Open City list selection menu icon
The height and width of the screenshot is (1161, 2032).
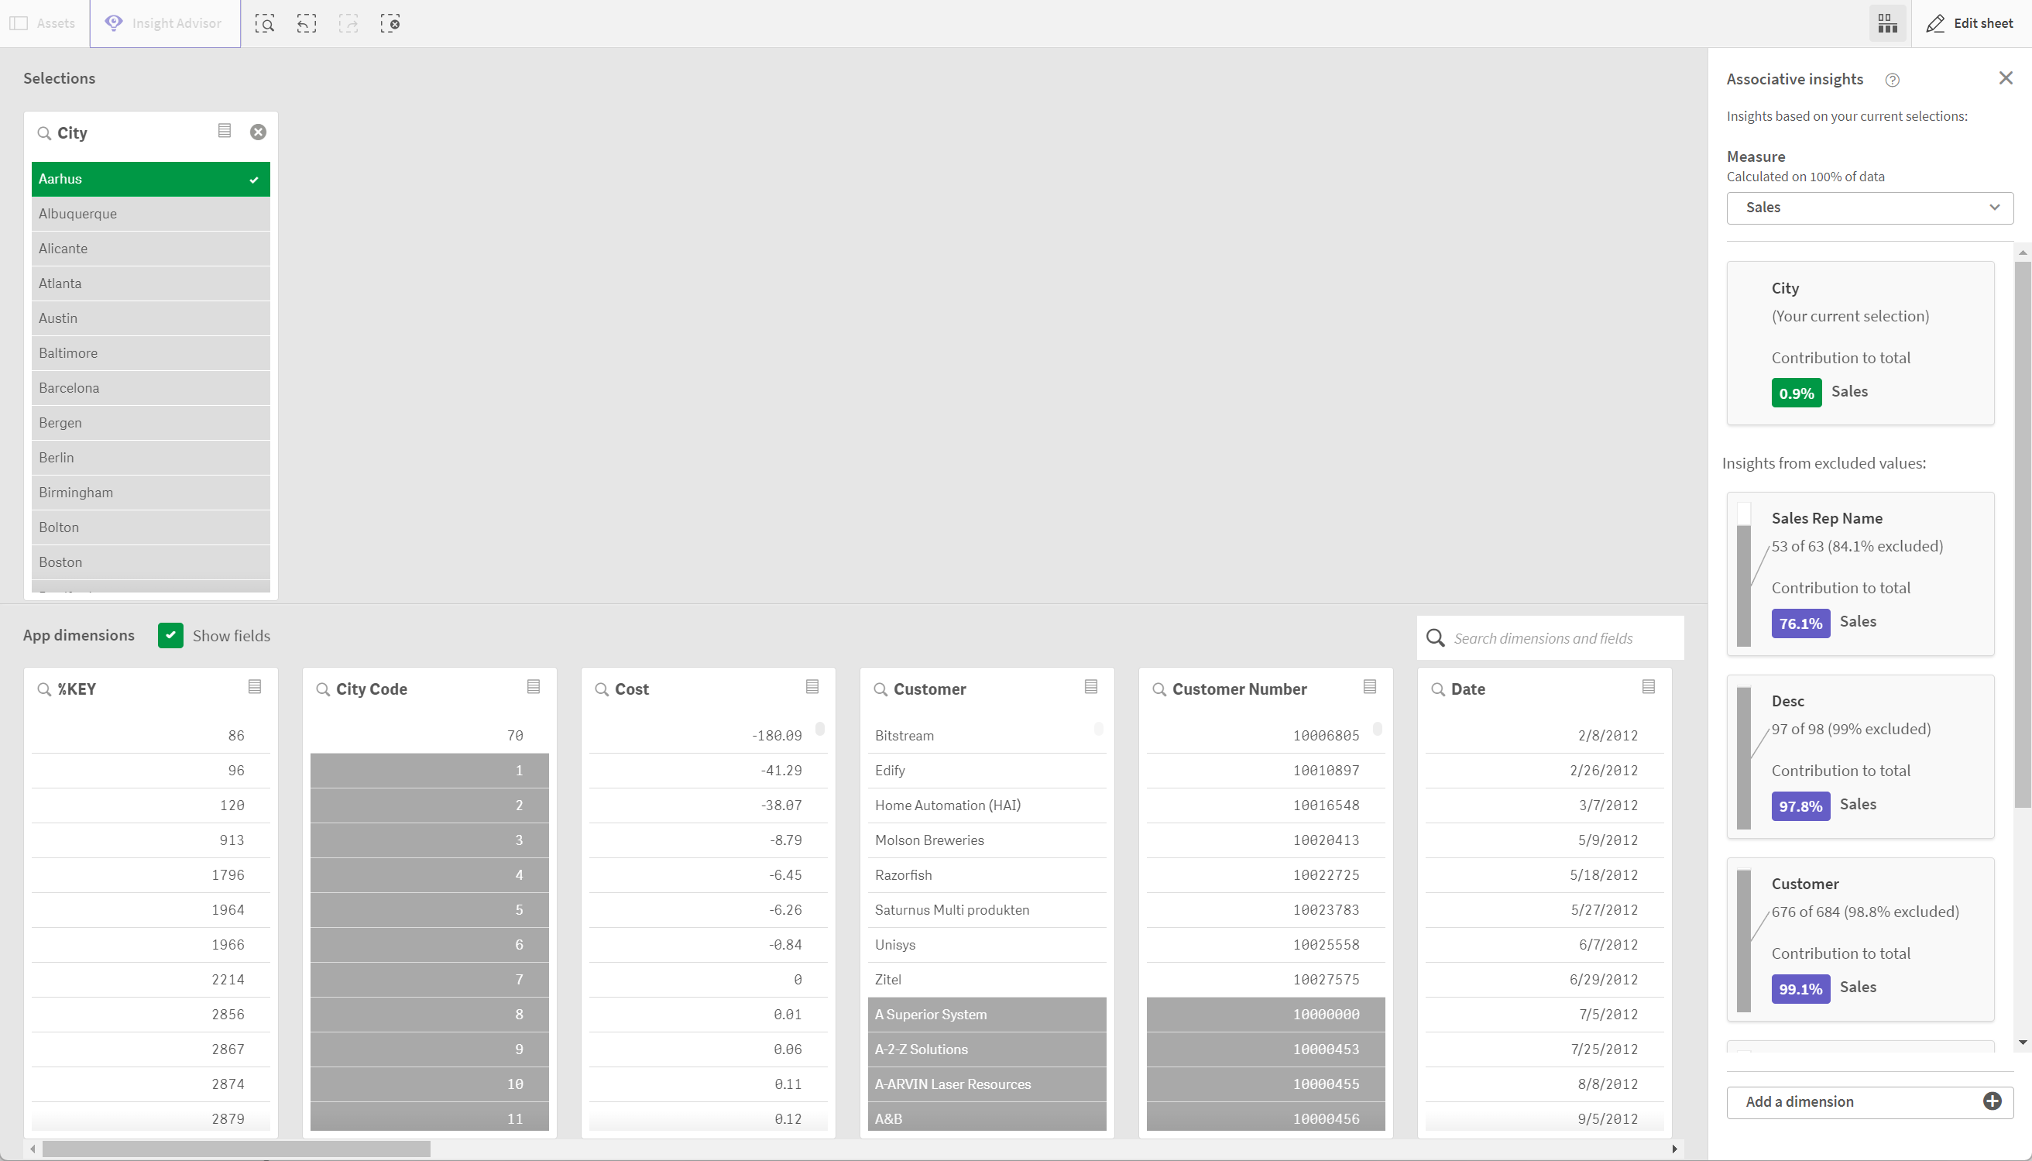[x=225, y=131]
